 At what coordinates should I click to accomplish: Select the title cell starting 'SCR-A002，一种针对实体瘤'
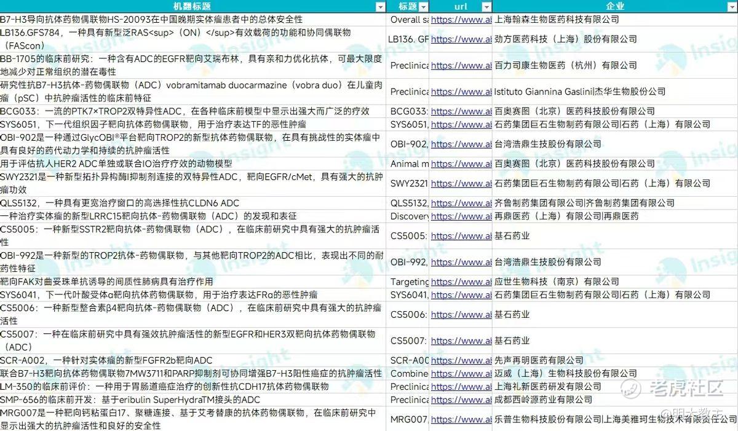pyautogui.click(x=193, y=361)
